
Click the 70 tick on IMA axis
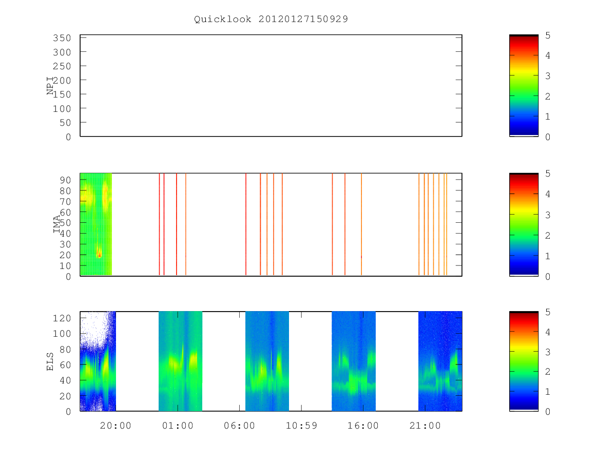pyautogui.click(x=65, y=201)
